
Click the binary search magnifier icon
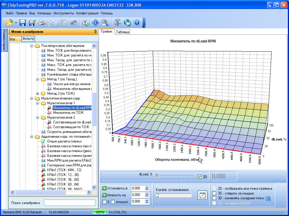105,23
